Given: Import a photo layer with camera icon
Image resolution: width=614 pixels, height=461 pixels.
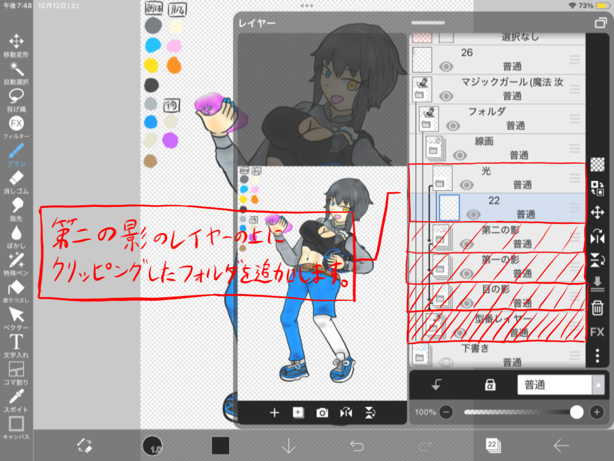Looking at the screenshot, I should [x=322, y=413].
